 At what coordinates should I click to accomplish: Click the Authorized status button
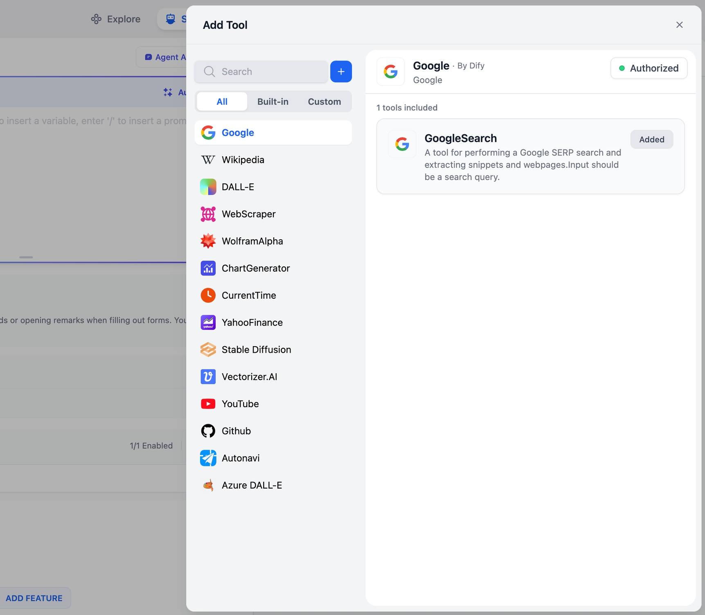[649, 68]
